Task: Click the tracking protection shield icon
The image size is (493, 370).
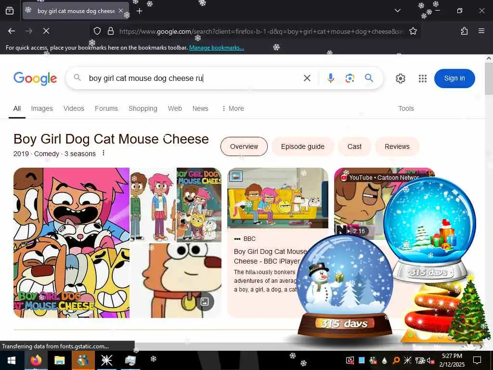Action: [97, 31]
